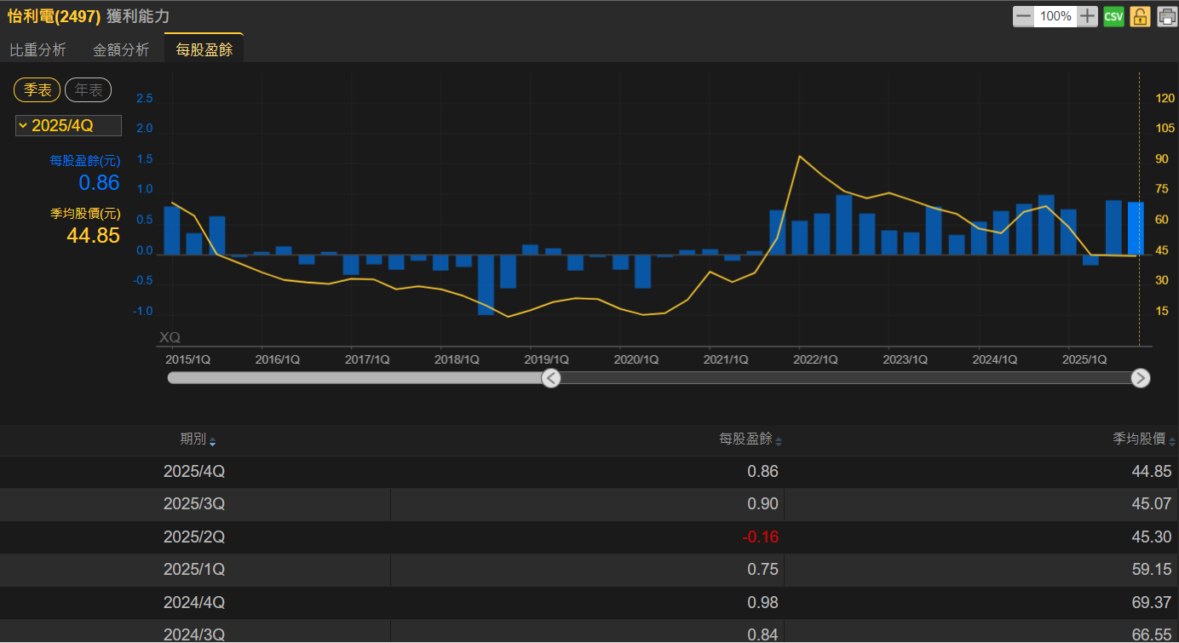This screenshot has width=1179, height=643.
Task: Switch to the 比重分析 tab
Action: [37, 50]
